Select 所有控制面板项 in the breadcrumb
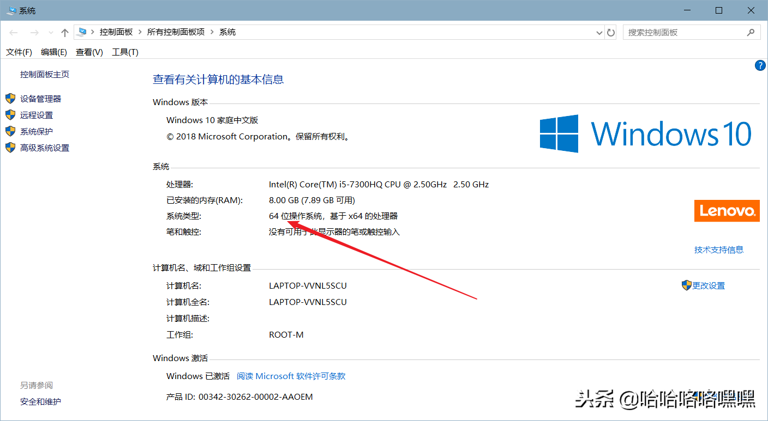The height and width of the screenshot is (421, 768). click(176, 32)
